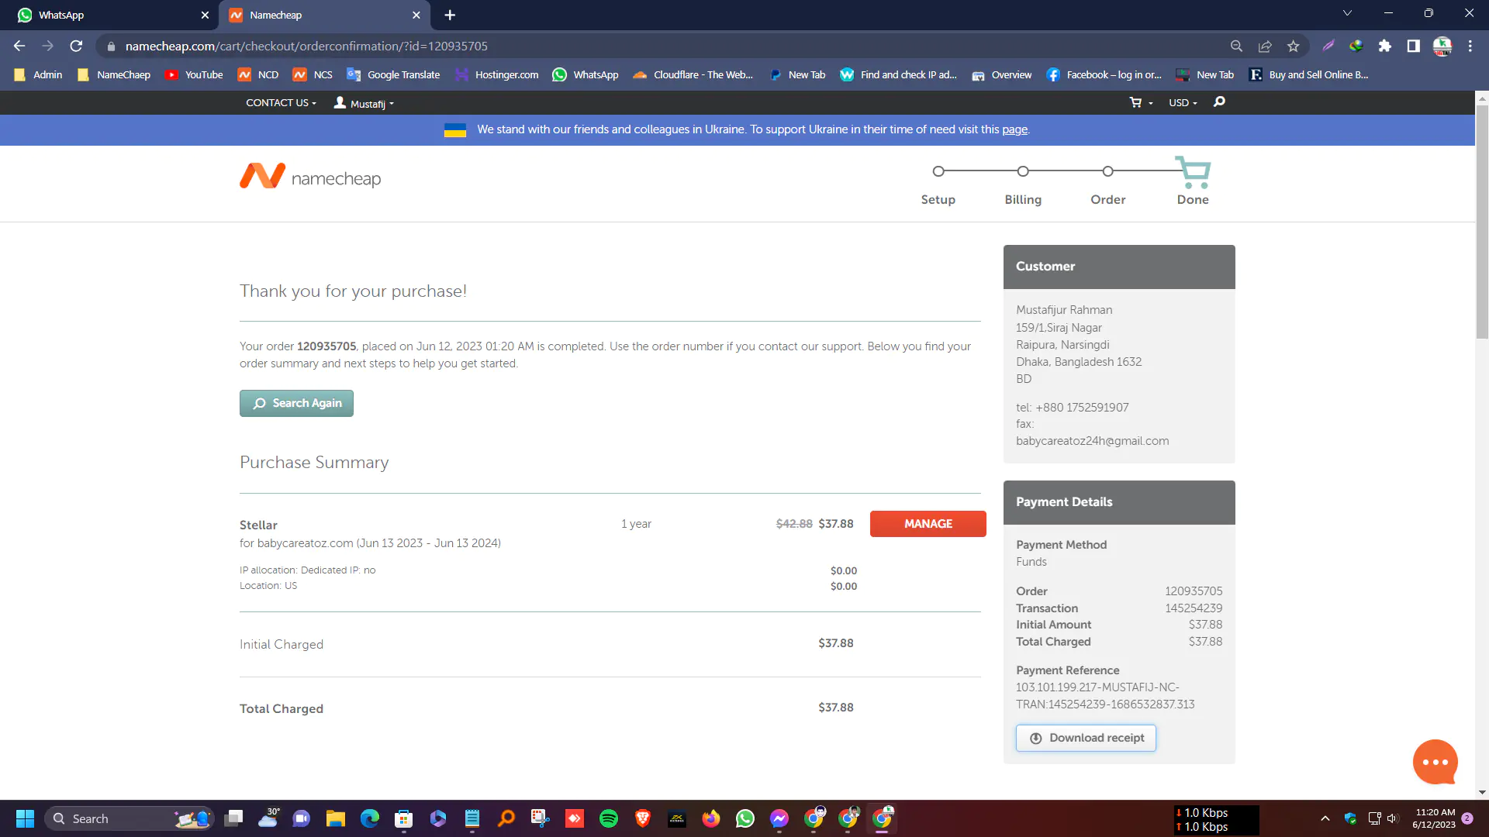Click the Billing step label
The height and width of the screenshot is (837, 1489).
1023,199
